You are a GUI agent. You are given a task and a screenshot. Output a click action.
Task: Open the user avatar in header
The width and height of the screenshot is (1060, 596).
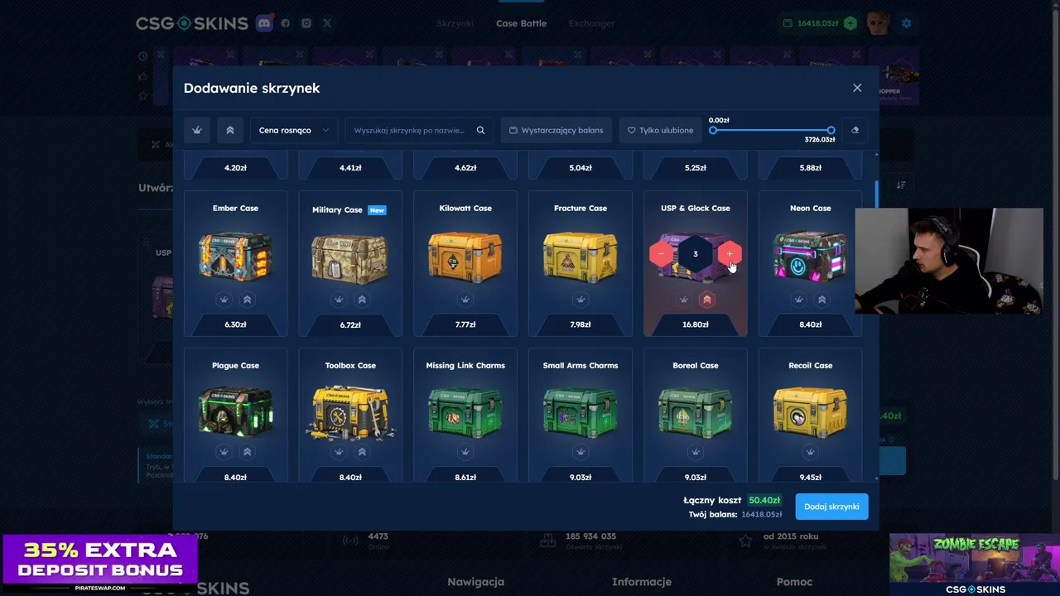[x=878, y=23]
